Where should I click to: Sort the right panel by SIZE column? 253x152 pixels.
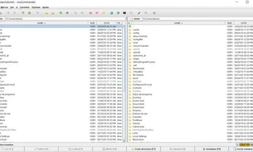tap(229, 23)
